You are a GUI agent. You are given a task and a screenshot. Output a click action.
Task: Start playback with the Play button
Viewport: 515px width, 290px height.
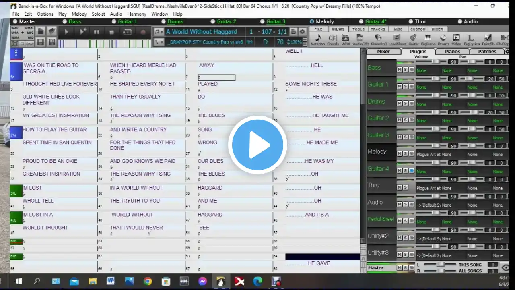point(66,32)
